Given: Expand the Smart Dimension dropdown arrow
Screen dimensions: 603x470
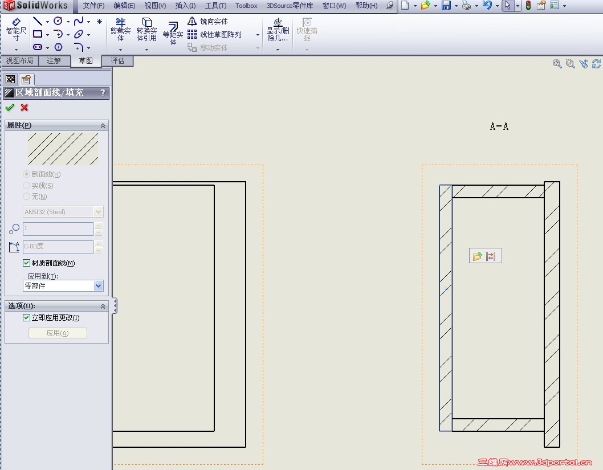Looking at the screenshot, I should pyautogui.click(x=16, y=49).
